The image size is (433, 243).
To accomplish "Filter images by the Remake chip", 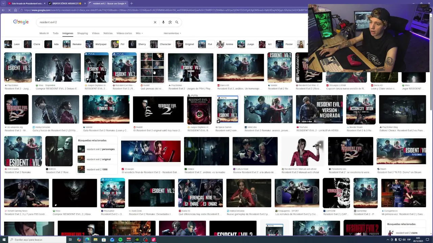I will point(73,44).
